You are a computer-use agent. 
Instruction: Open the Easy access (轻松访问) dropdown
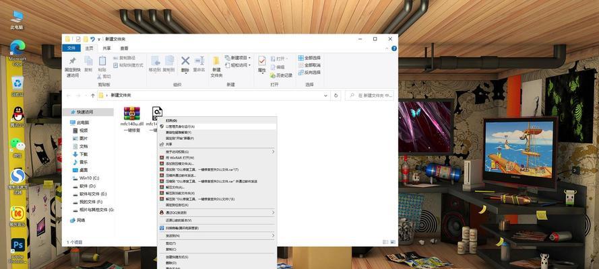pyautogui.click(x=238, y=65)
